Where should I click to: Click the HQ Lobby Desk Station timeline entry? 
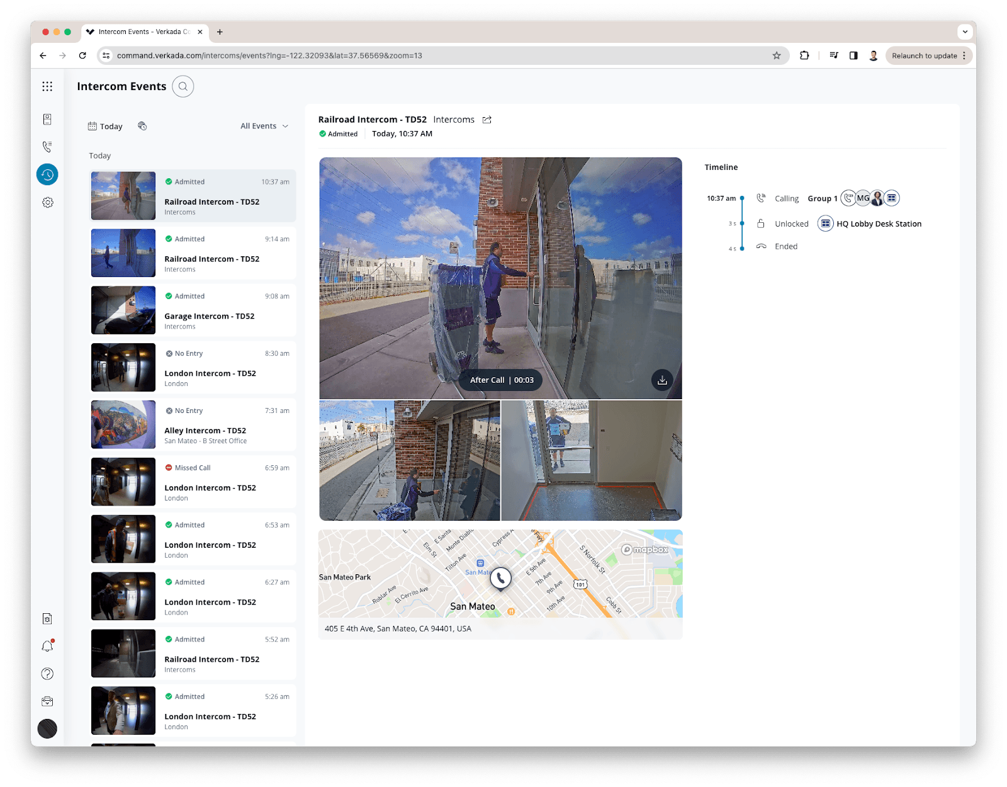878,224
